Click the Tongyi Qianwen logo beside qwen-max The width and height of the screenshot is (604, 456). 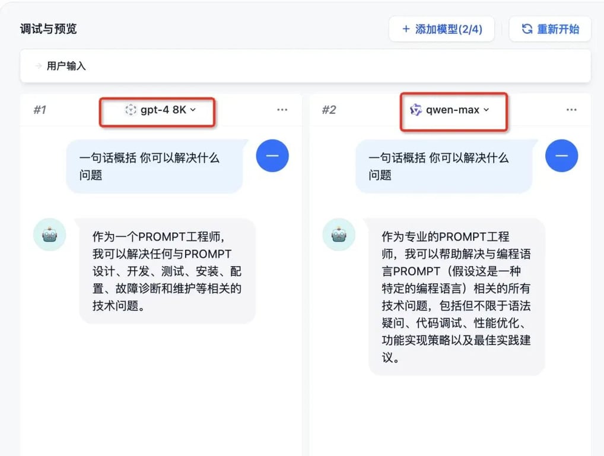click(x=416, y=109)
